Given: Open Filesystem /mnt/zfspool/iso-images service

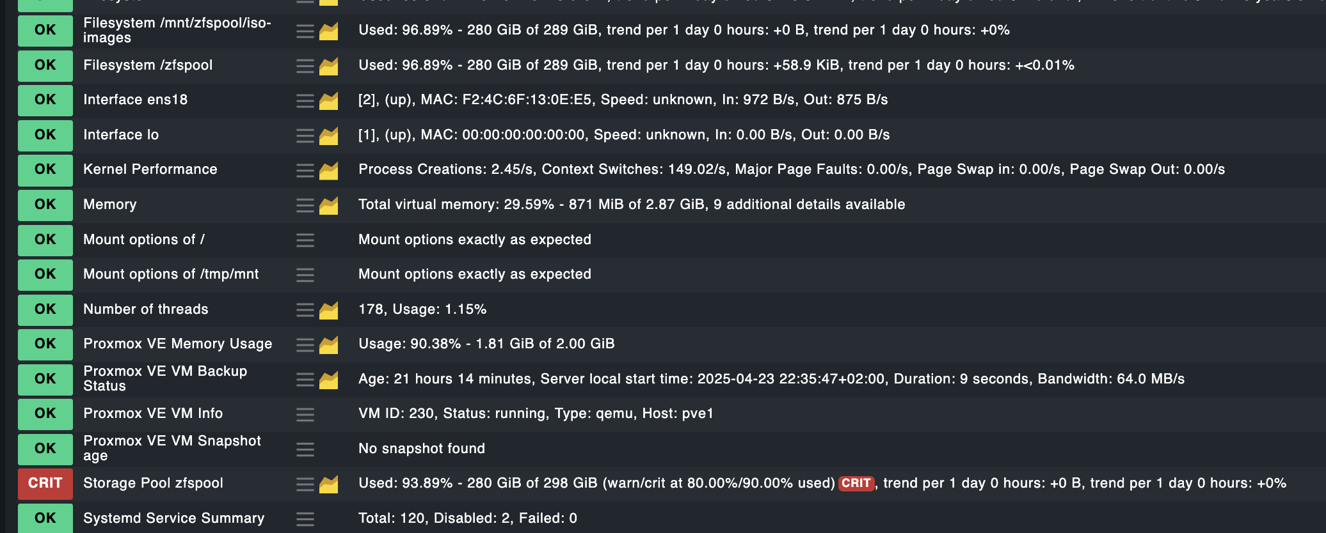Looking at the screenshot, I should pos(177,30).
